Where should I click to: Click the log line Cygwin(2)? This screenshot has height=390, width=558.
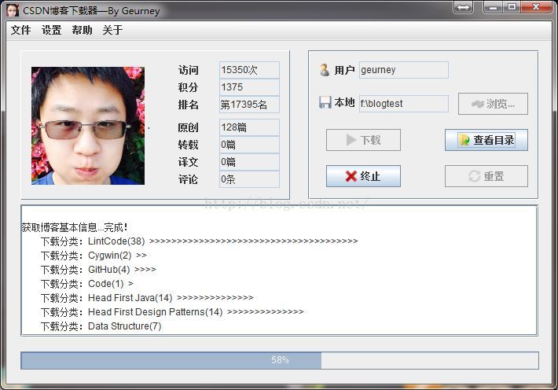[94, 256]
